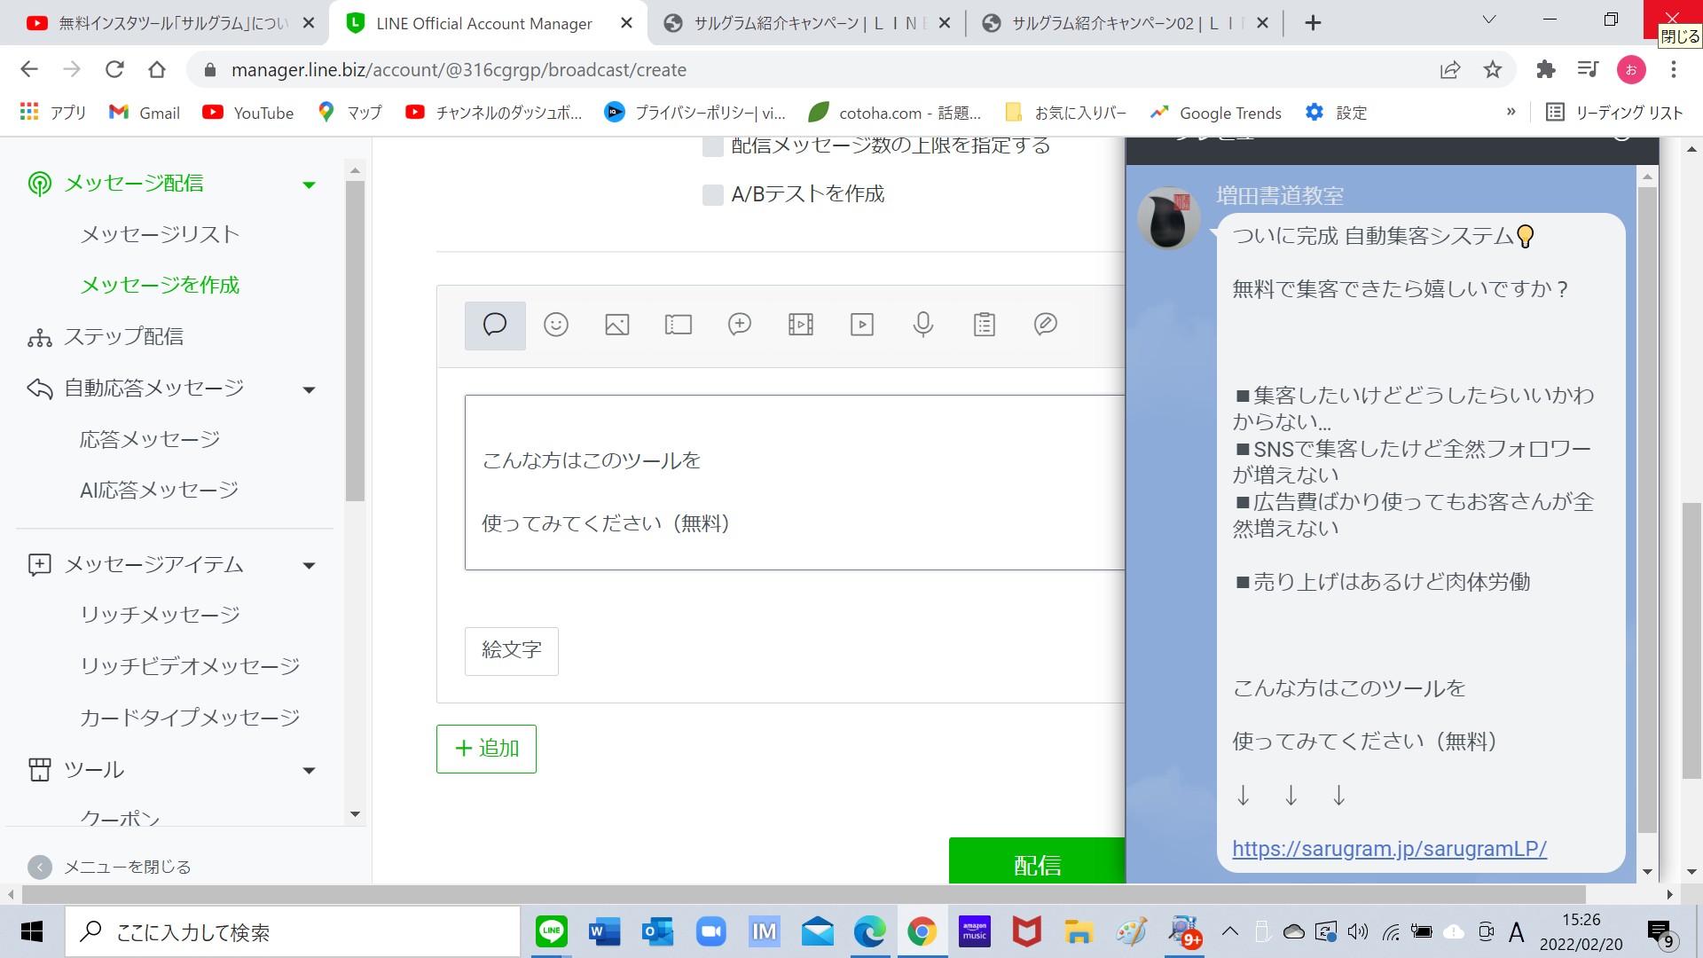
Task: Open メッセージリスト in sidebar
Action: [x=160, y=234]
